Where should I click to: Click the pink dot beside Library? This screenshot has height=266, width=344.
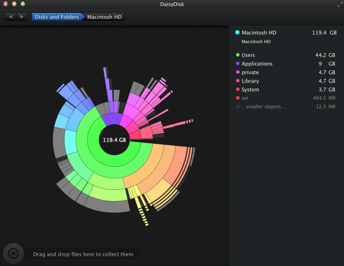coord(238,81)
